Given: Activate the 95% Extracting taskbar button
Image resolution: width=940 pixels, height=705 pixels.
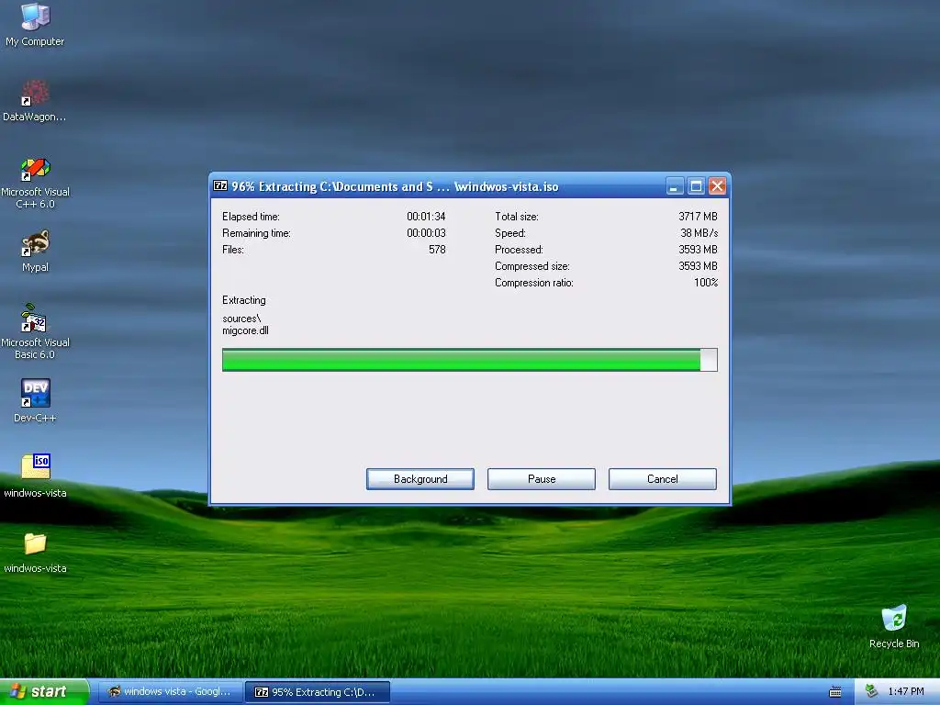Looking at the screenshot, I should 318,692.
